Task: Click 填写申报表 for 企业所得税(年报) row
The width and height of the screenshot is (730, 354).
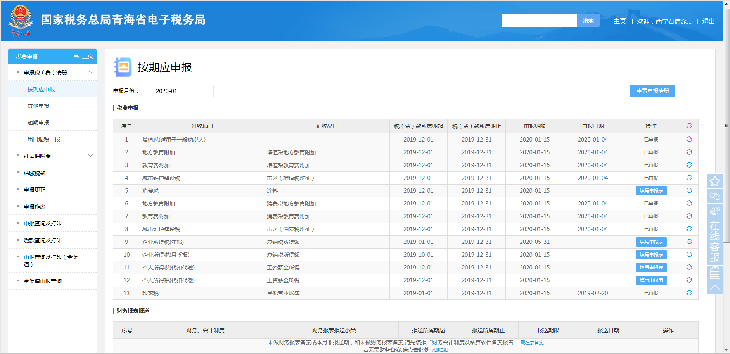Action: (x=651, y=242)
